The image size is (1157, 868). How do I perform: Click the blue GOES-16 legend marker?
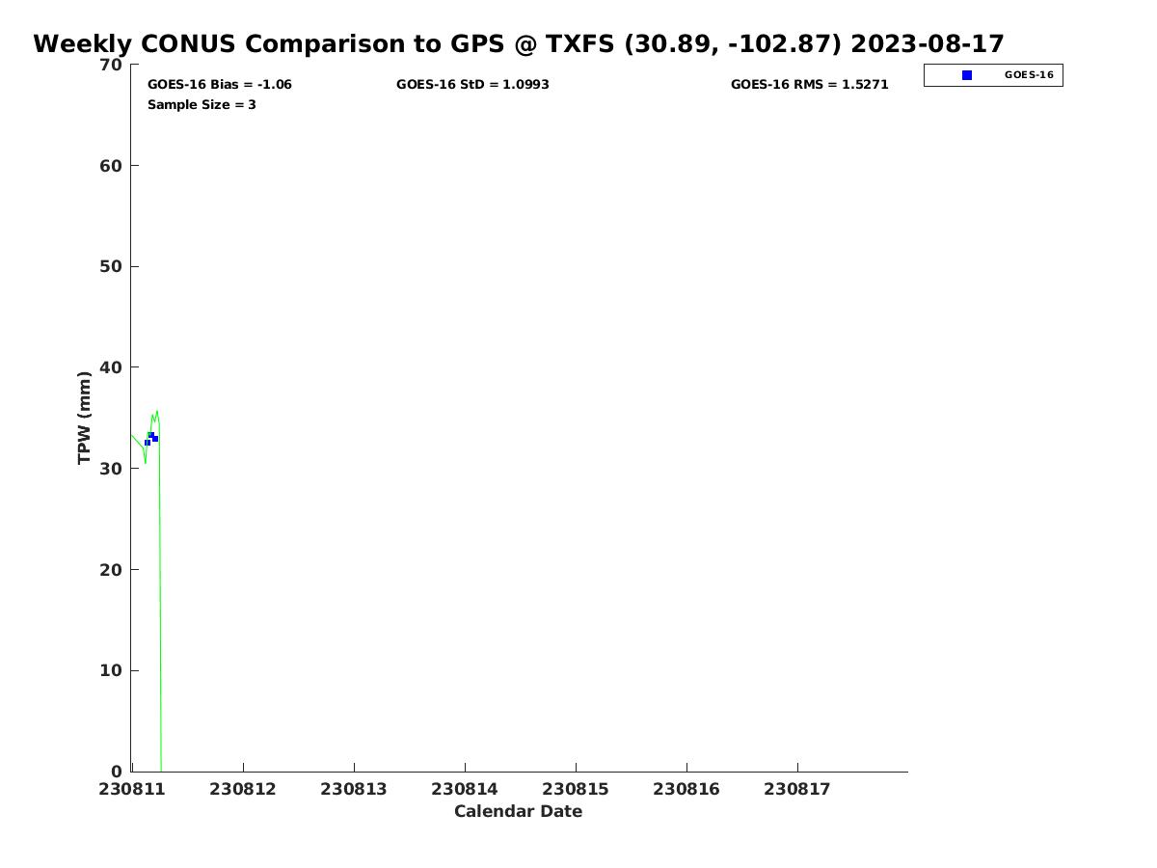pyautogui.click(x=967, y=75)
